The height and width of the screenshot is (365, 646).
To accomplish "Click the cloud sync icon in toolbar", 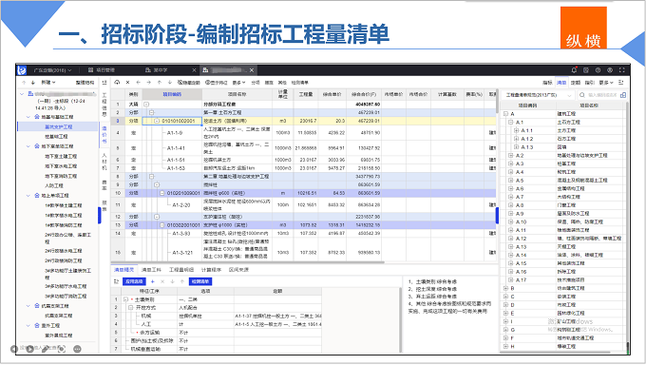I will [x=118, y=83].
